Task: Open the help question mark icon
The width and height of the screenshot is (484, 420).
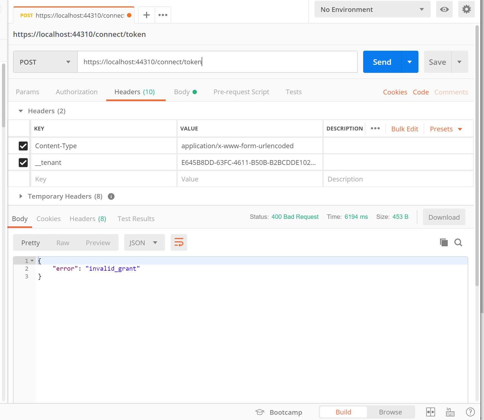Action: point(470,412)
